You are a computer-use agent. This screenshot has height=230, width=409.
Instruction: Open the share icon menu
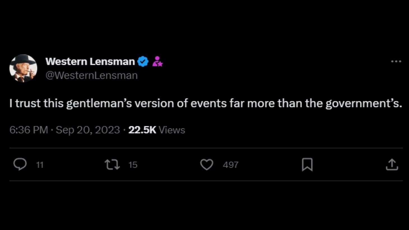(392, 164)
